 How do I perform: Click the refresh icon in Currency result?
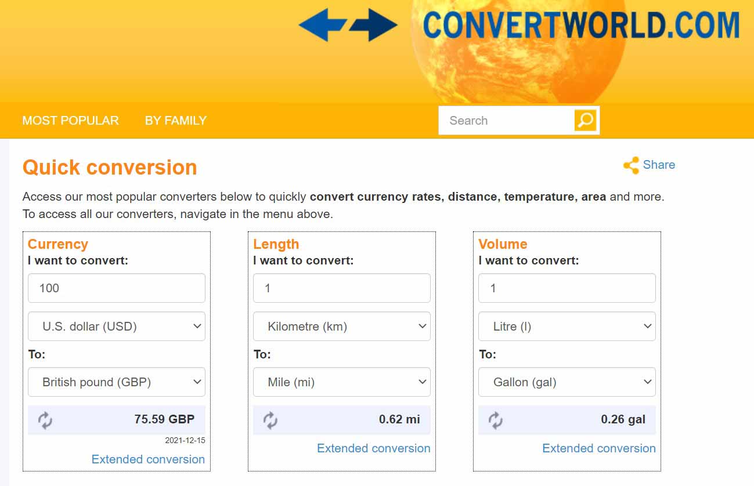tap(45, 420)
